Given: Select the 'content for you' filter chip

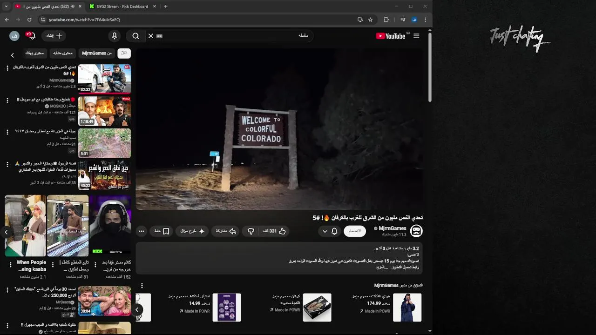Looking at the screenshot, I should (x=34, y=53).
